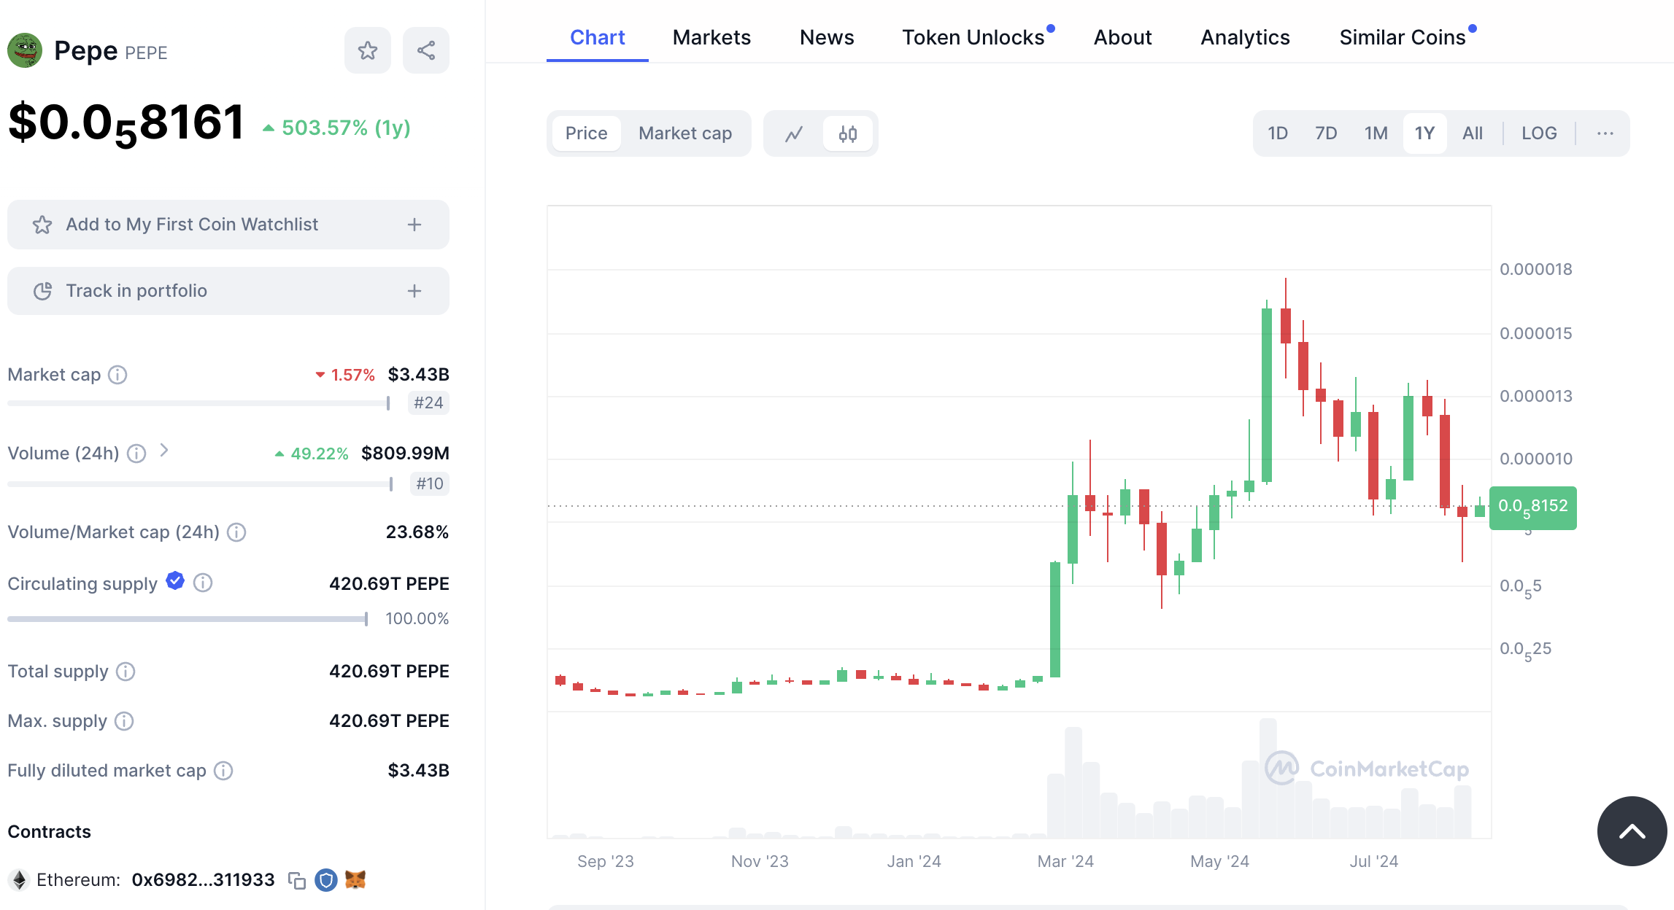Select the Price chart toggle

(586, 133)
